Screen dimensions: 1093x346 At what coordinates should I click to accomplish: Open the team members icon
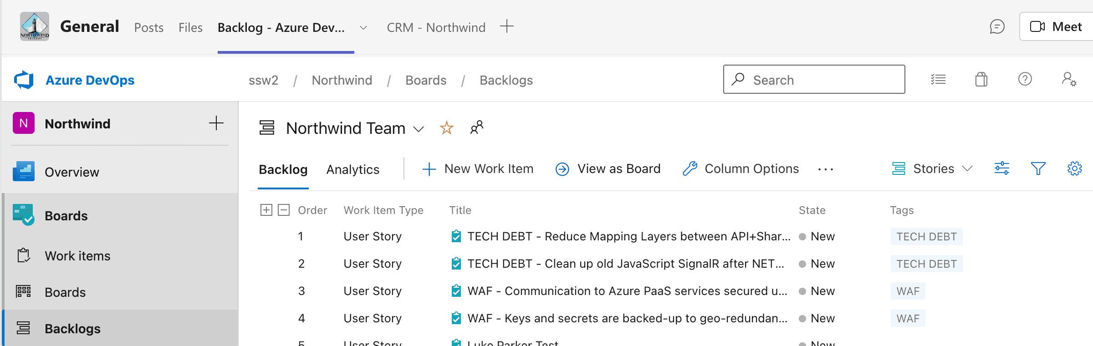476,127
